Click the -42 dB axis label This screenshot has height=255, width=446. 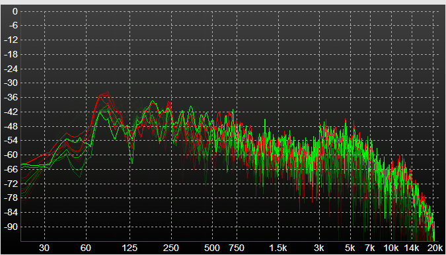pyautogui.click(x=11, y=112)
